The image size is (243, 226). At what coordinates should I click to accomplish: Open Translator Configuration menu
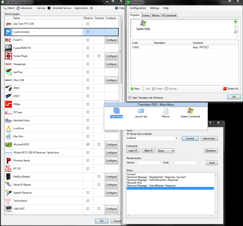point(138,8)
